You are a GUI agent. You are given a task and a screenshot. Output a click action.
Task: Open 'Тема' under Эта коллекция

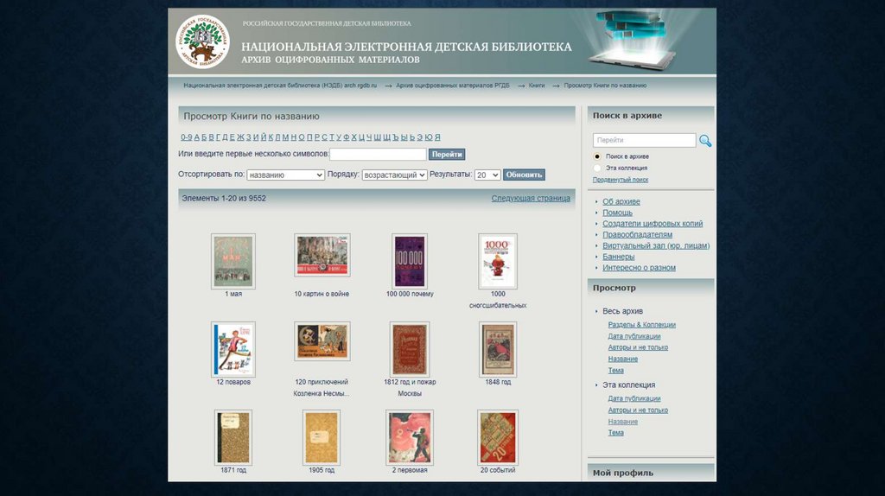click(615, 433)
